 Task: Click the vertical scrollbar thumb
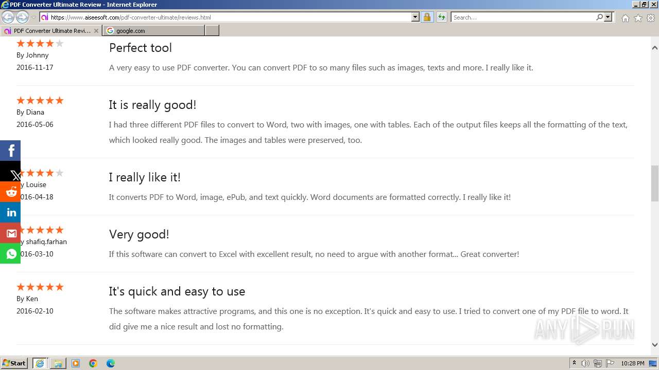tap(655, 183)
